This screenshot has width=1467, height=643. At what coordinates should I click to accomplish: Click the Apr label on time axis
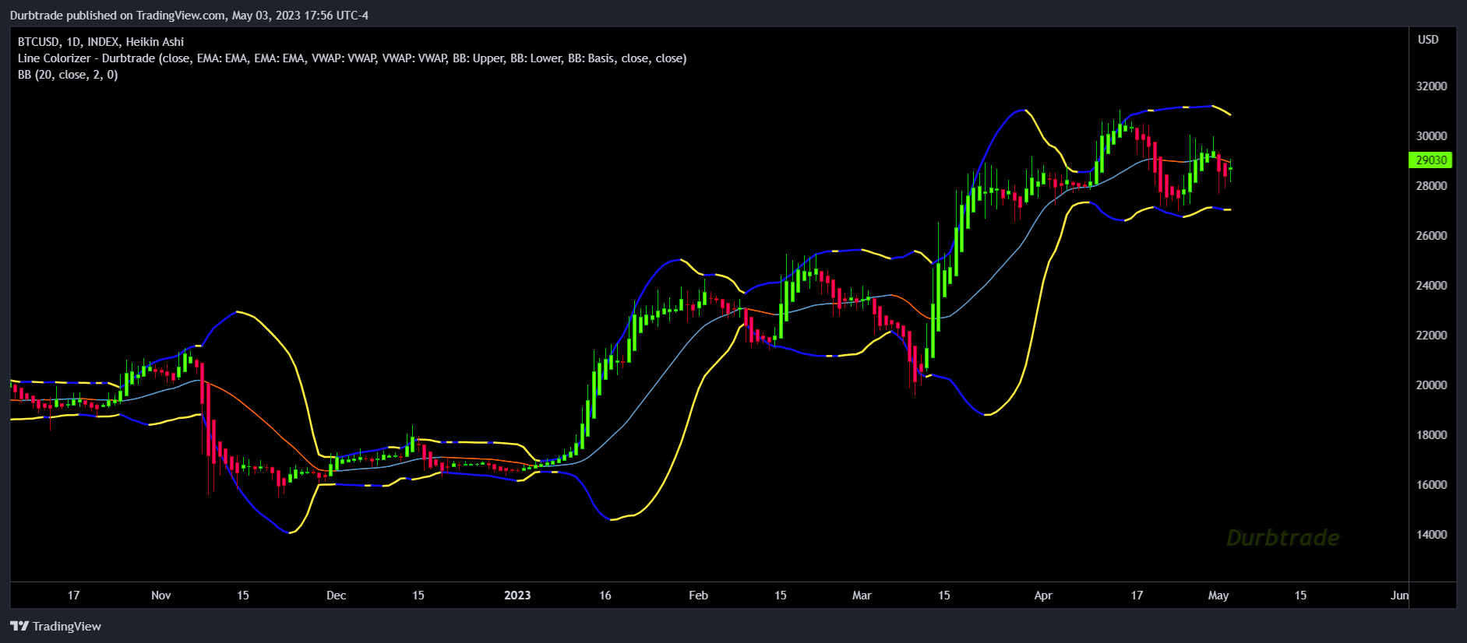[x=1043, y=596]
